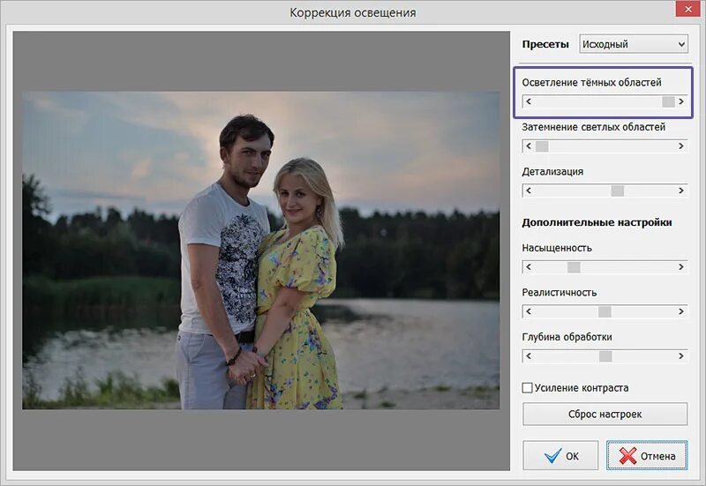
Task: Click left arrow of Осветление тёмных областей slider
Action: pyautogui.click(x=529, y=101)
